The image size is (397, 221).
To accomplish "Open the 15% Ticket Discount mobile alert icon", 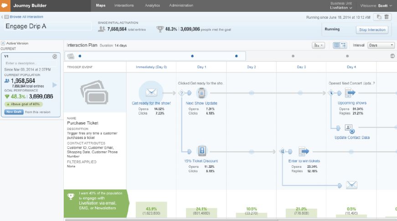I will click(202, 151).
